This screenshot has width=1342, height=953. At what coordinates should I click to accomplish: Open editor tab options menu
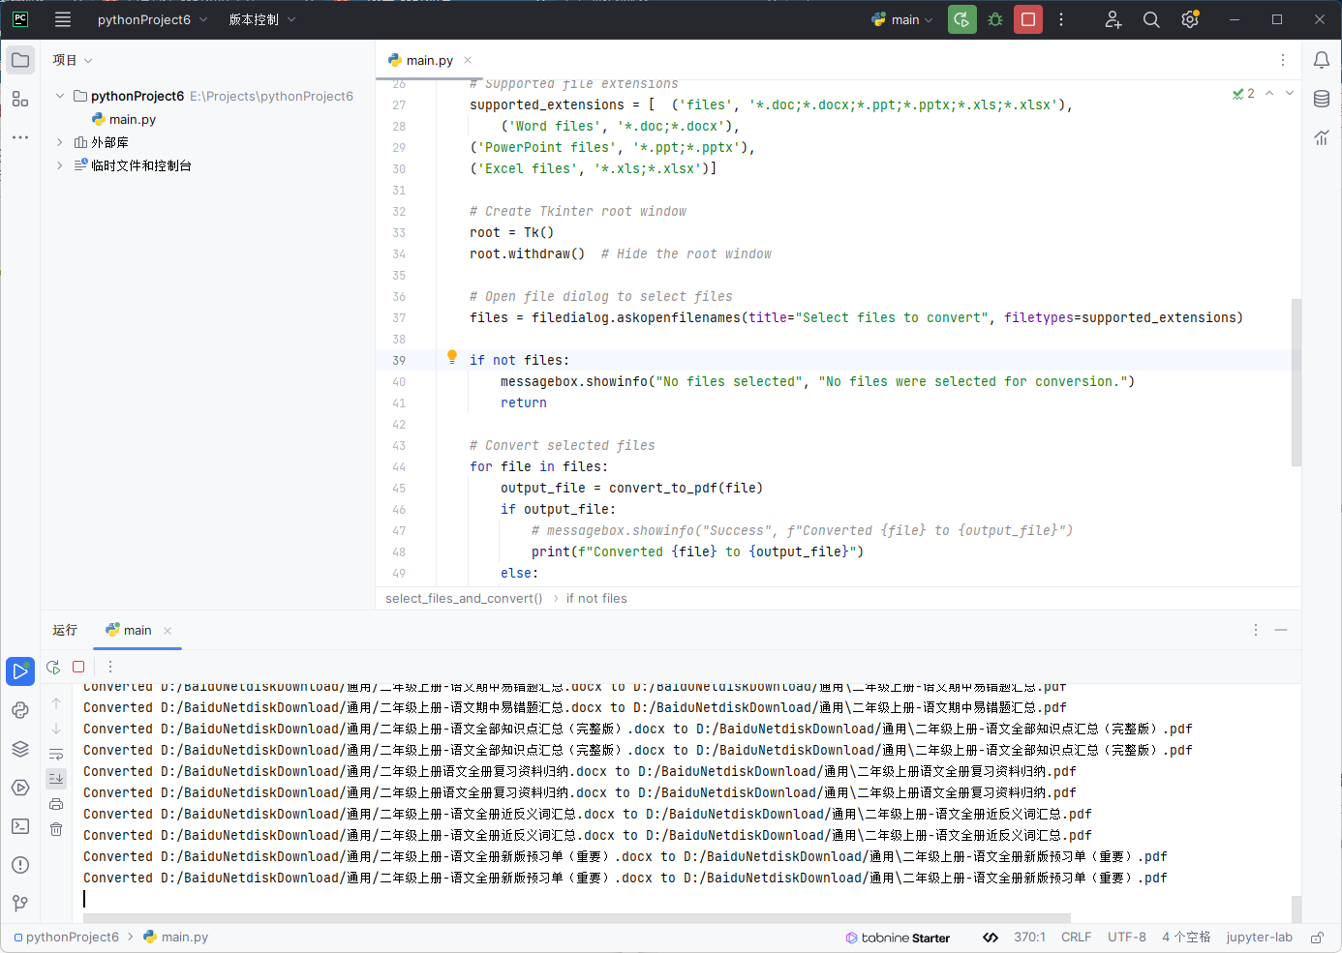pos(1283,60)
